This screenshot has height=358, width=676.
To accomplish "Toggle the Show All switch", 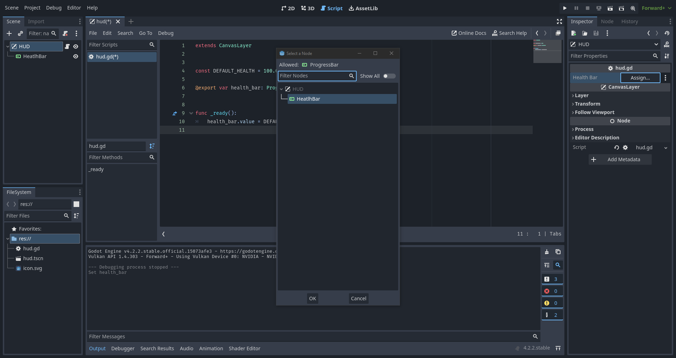I will point(389,76).
